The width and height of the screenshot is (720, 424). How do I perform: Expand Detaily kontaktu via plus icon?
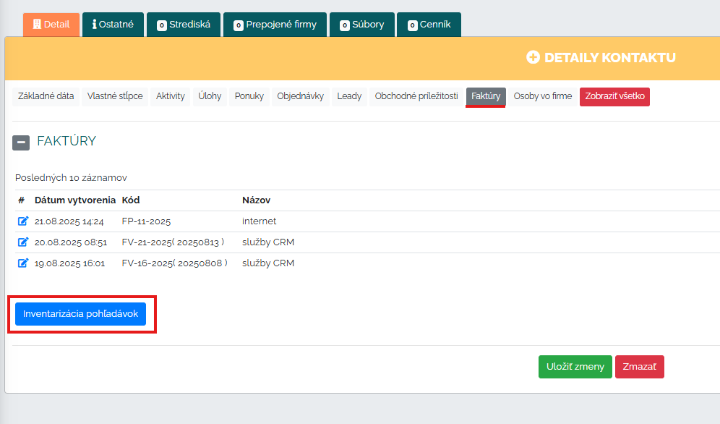point(533,57)
